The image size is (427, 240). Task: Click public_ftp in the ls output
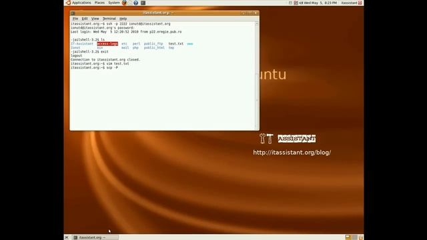153,43
